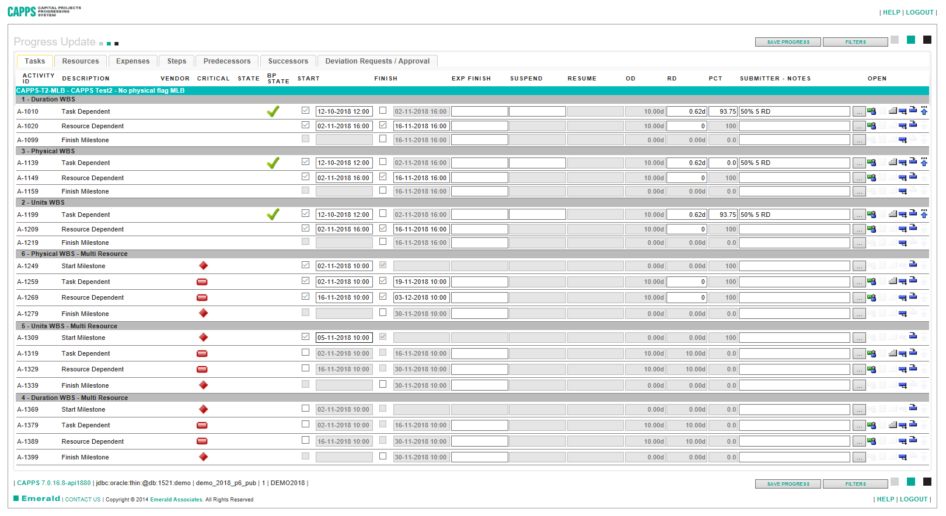Screen dimensions: 946x516
Task: Open the steps icon for Task Dependent A-1379
Action: click(892, 425)
